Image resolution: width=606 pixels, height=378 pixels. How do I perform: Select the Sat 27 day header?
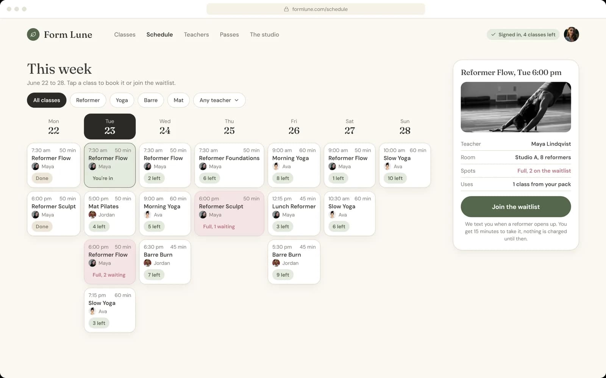350,127
